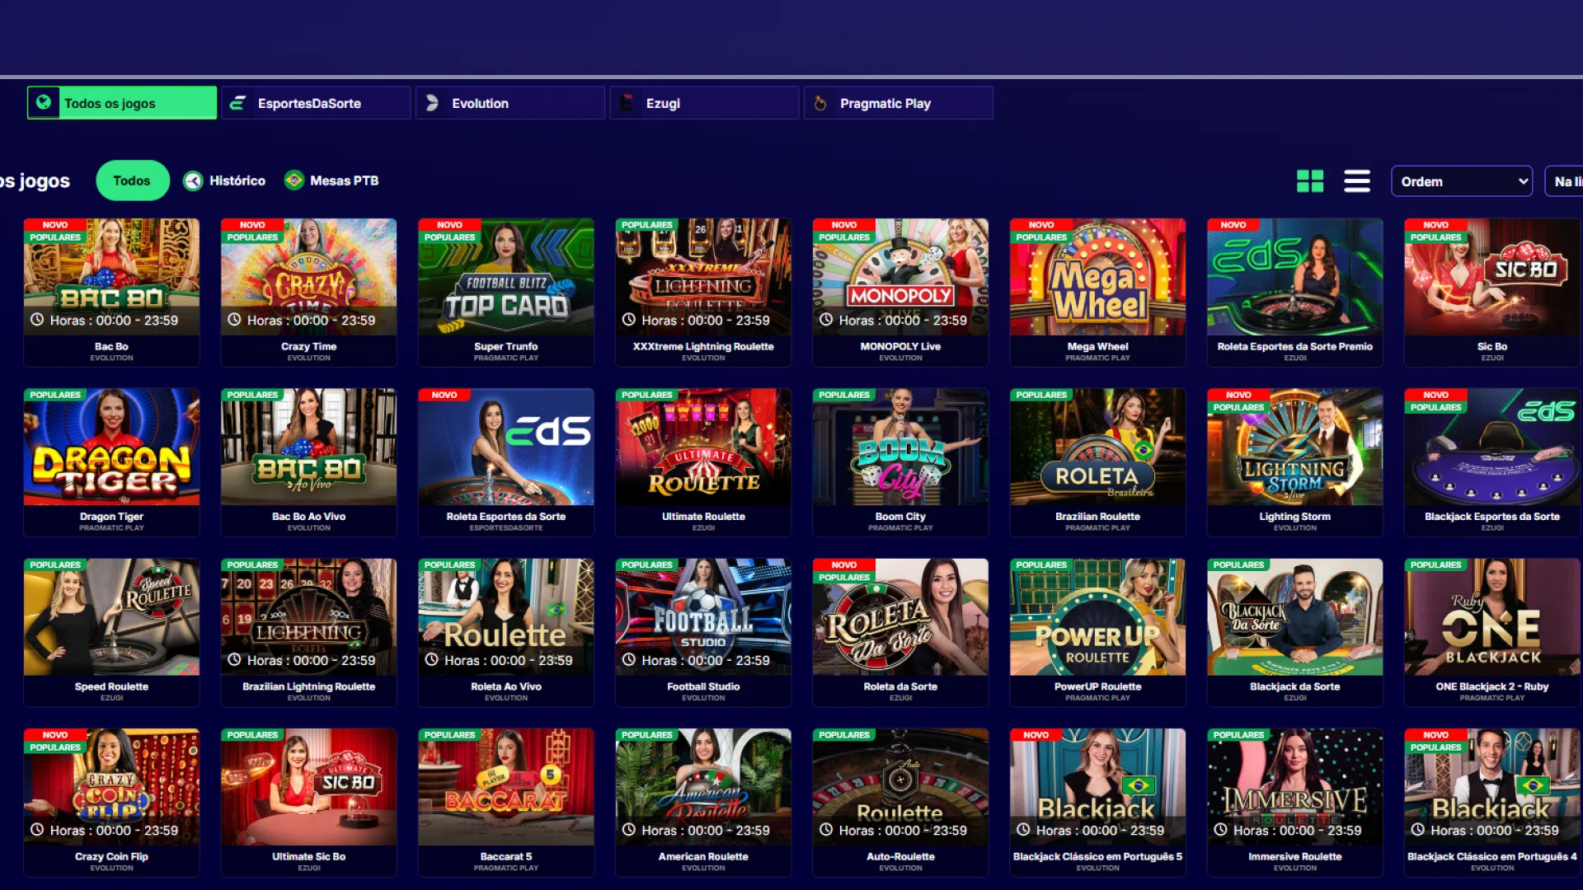Click the Pragmatic Play logo icon
Screen dimensions: 1583x890
point(820,103)
